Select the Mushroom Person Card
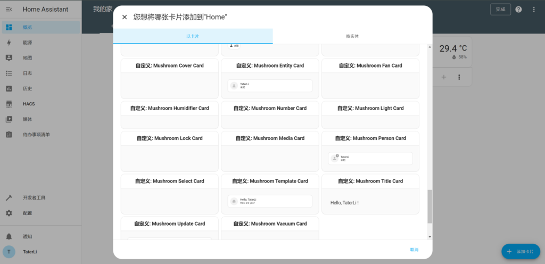545x264 pixels. (370, 152)
